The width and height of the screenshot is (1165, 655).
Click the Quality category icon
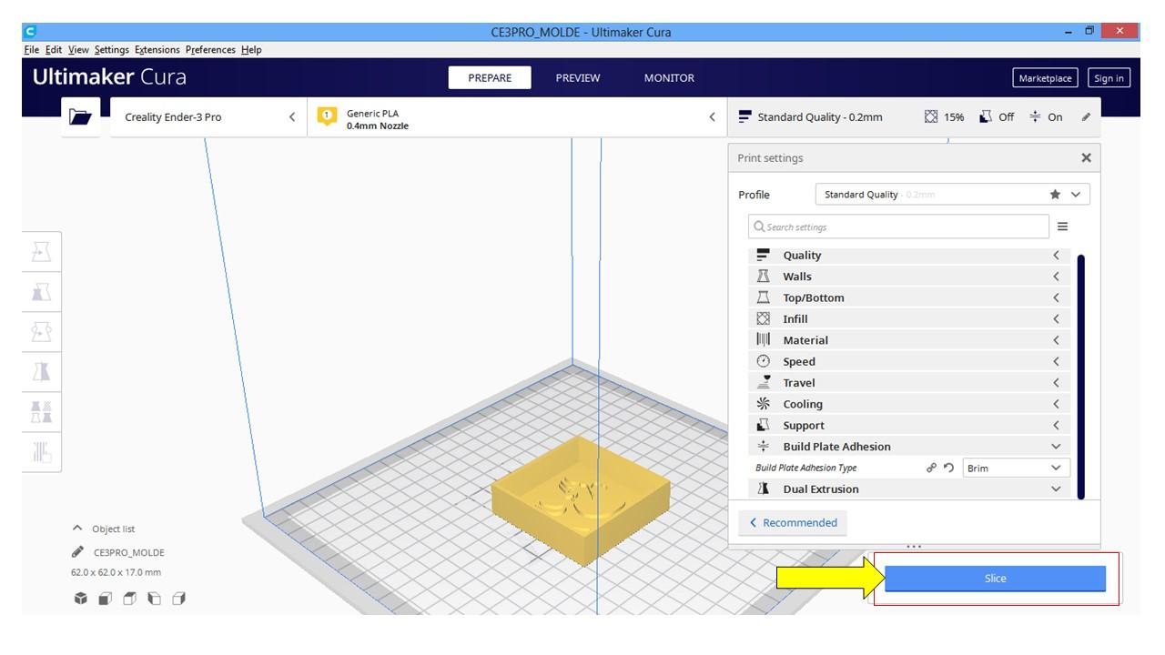[x=763, y=256]
